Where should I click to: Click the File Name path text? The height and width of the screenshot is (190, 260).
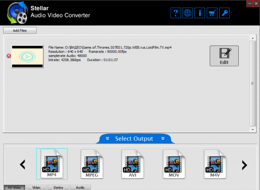tap(110, 47)
